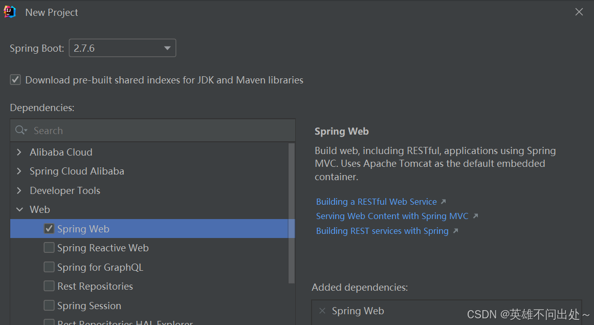
Task: Select the Alibaba Cloud tree label
Action: click(61, 153)
